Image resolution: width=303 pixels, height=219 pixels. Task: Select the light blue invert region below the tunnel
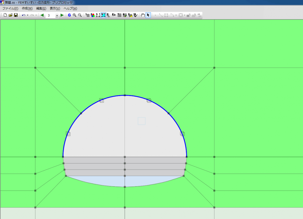point(125,181)
